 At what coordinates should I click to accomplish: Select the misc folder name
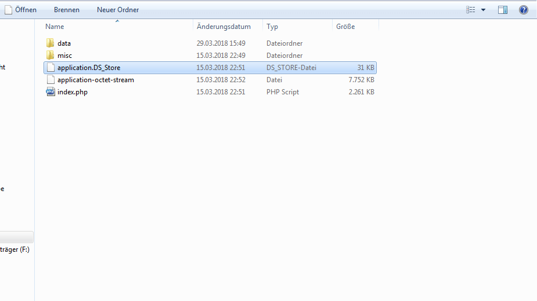click(65, 56)
